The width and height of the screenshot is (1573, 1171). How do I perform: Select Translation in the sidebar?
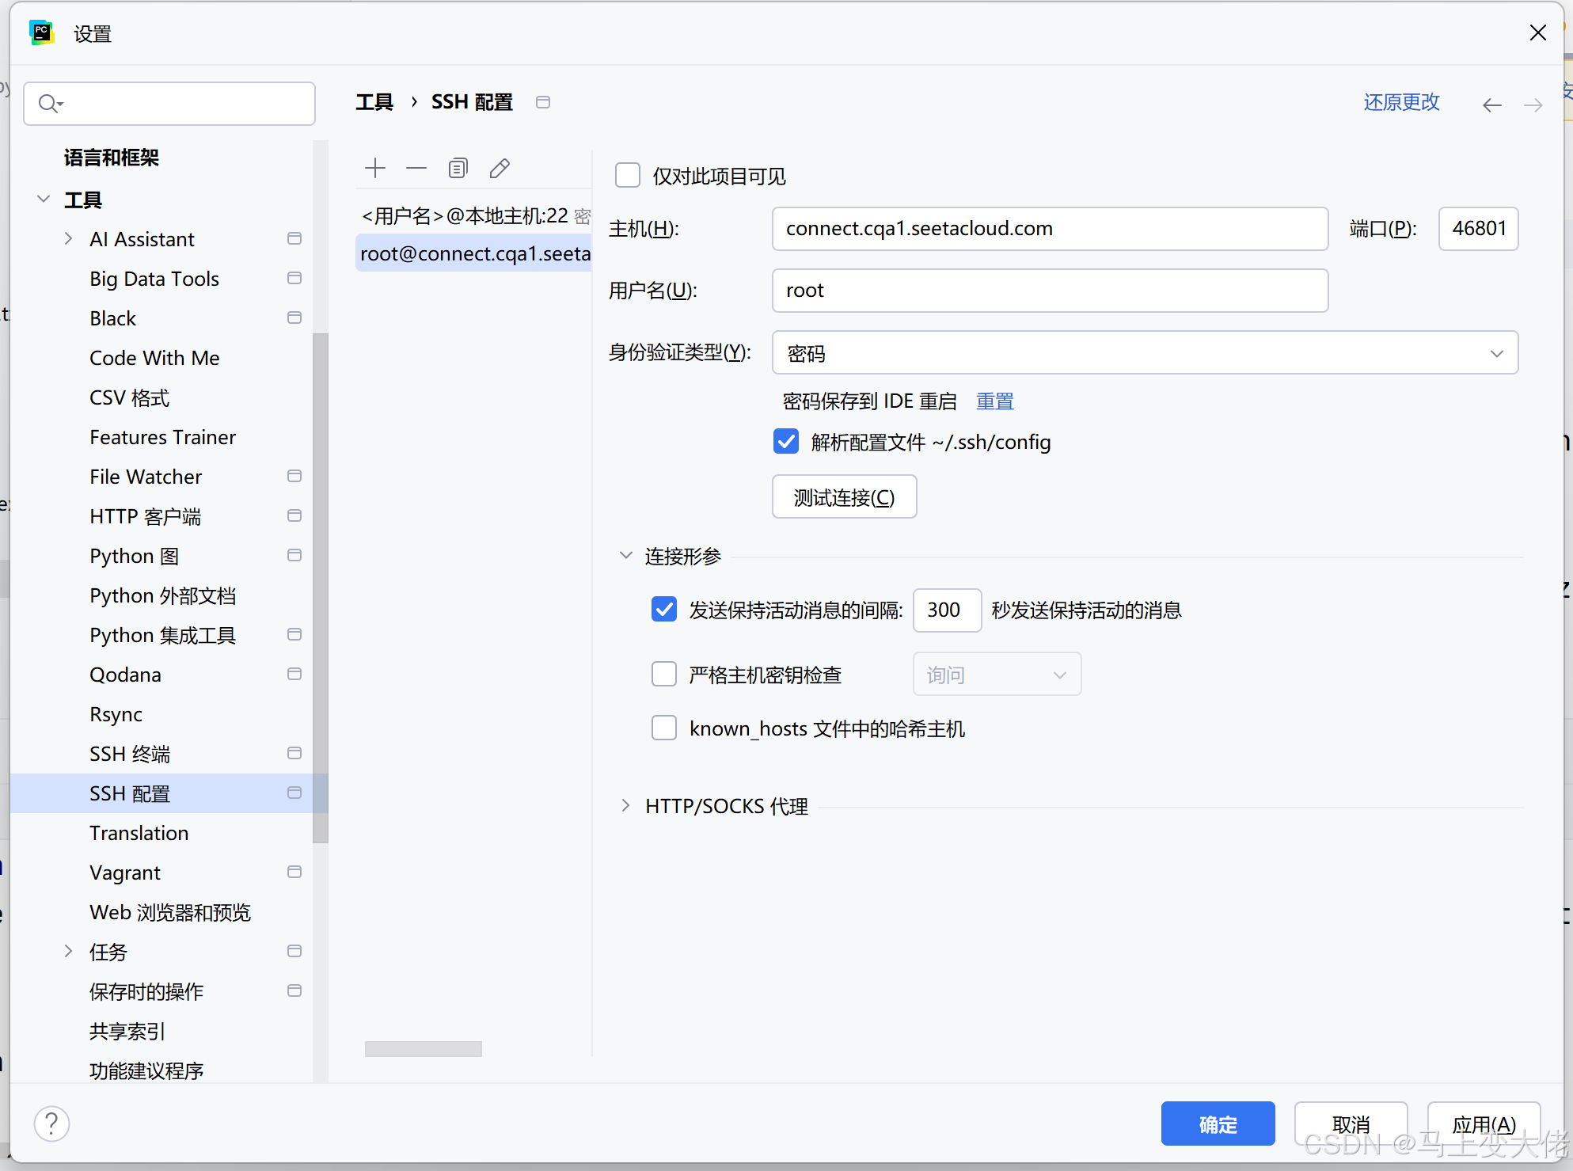(x=139, y=832)
